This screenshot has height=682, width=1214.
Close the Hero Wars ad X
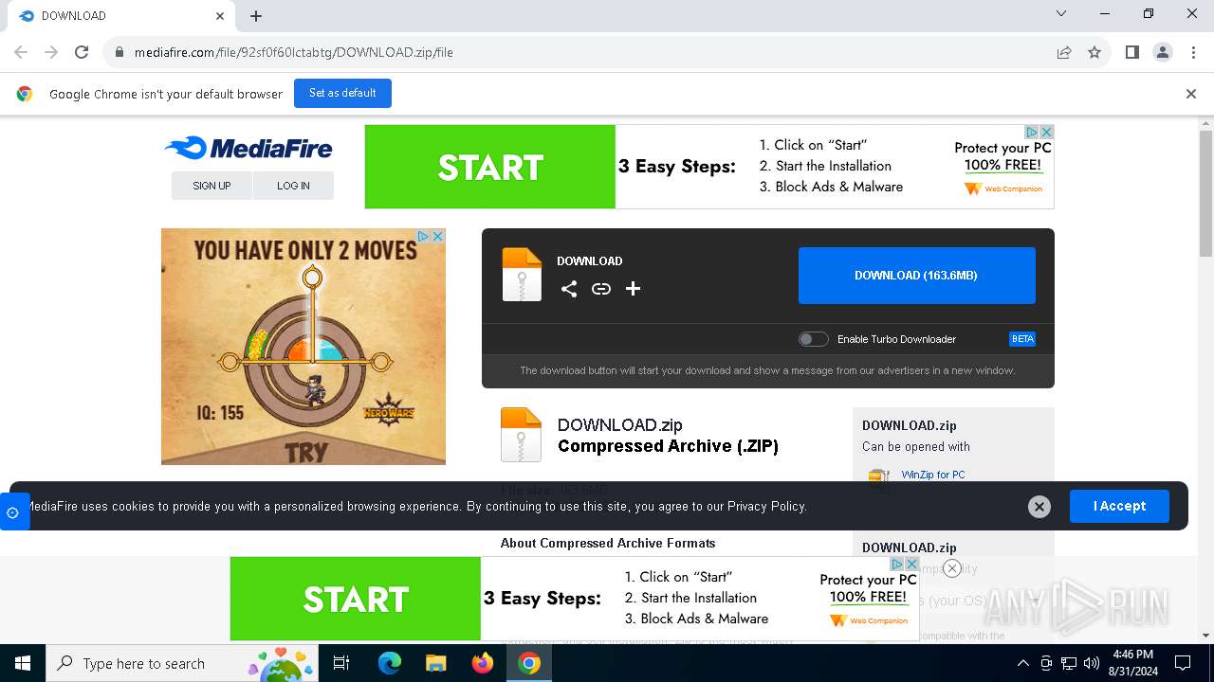(438, 236)
